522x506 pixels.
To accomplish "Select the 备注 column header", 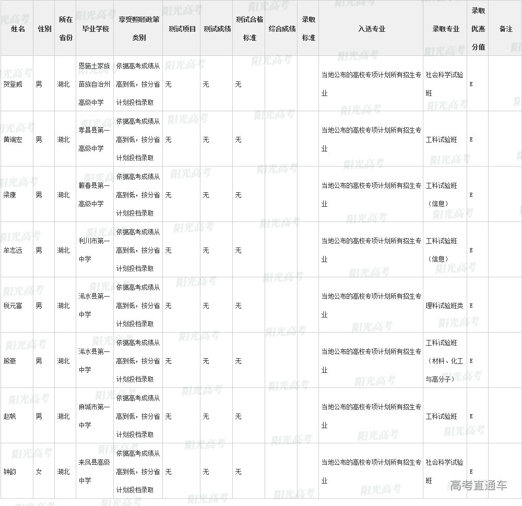I will click(506, 29).
